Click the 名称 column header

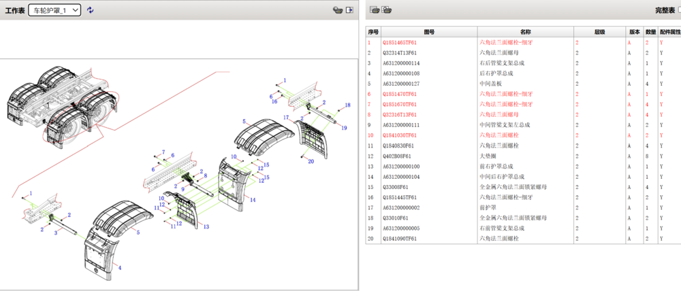click(x=525, y=32)
